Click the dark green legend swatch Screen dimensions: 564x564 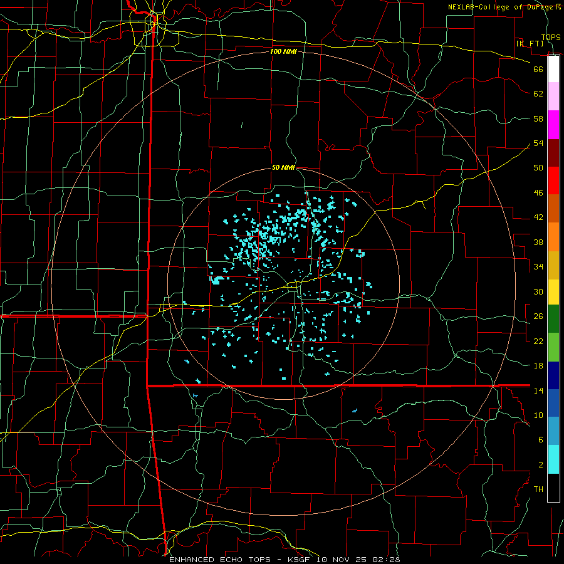coord(553,319)
